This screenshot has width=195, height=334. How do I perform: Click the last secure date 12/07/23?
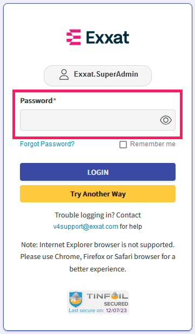click(x=116, y=310)
